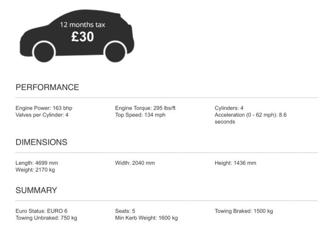Image resolution: width=330 pixels, height=233 pixels.
Task: Click the SUMMARY section heading
Action: 36,190
